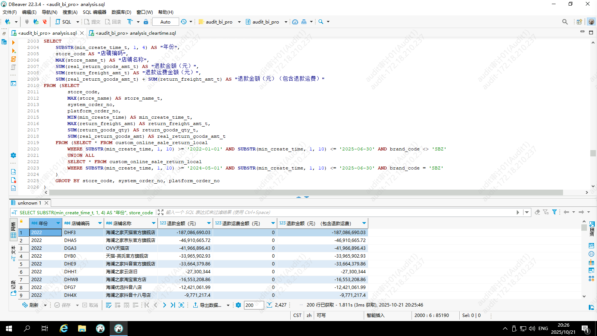Open the active database audit_bi_pro dropdown
The width and height of the screenshot is (597, 336).
266,22
